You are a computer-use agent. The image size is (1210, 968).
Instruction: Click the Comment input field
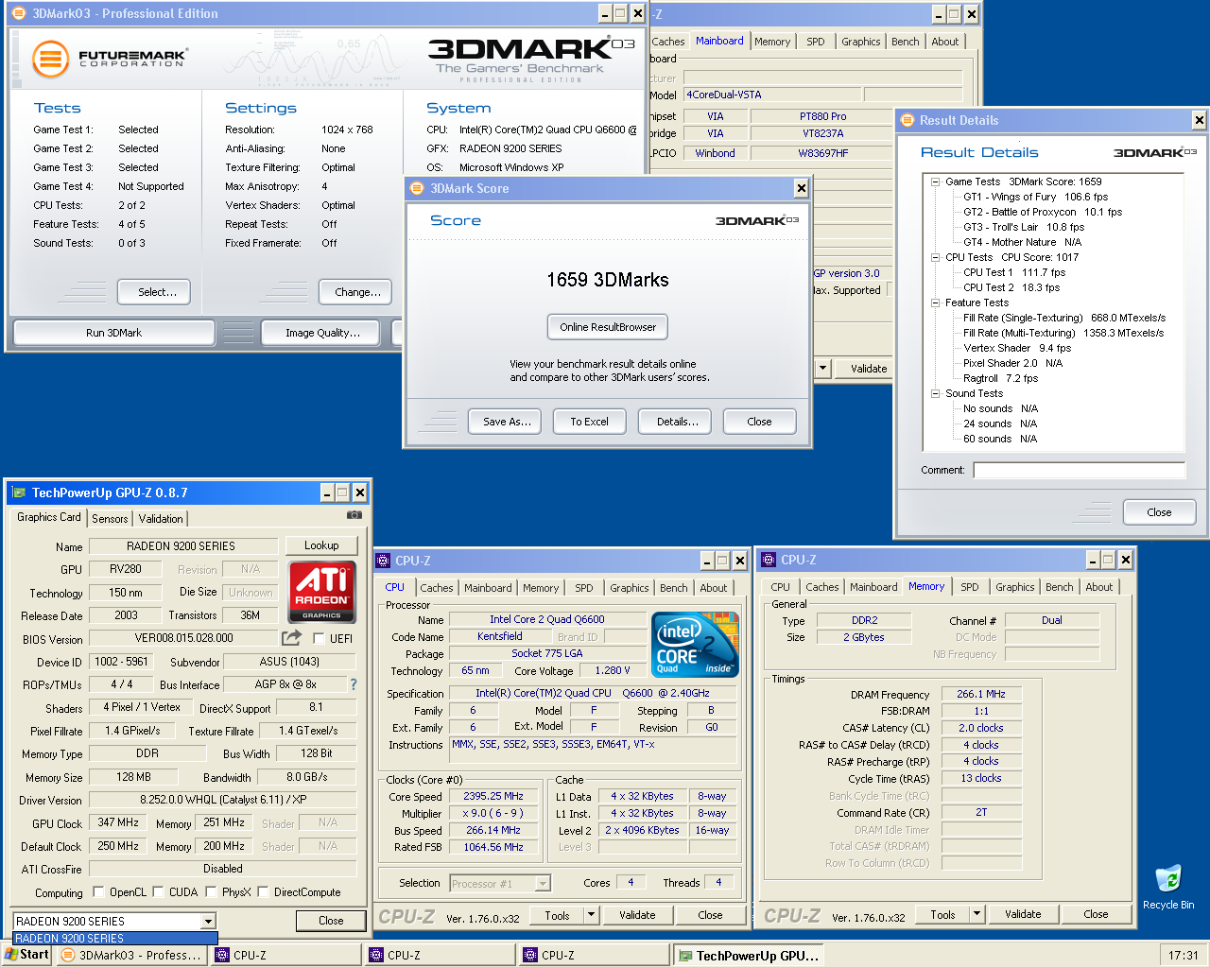click(x=1079, y=470)
